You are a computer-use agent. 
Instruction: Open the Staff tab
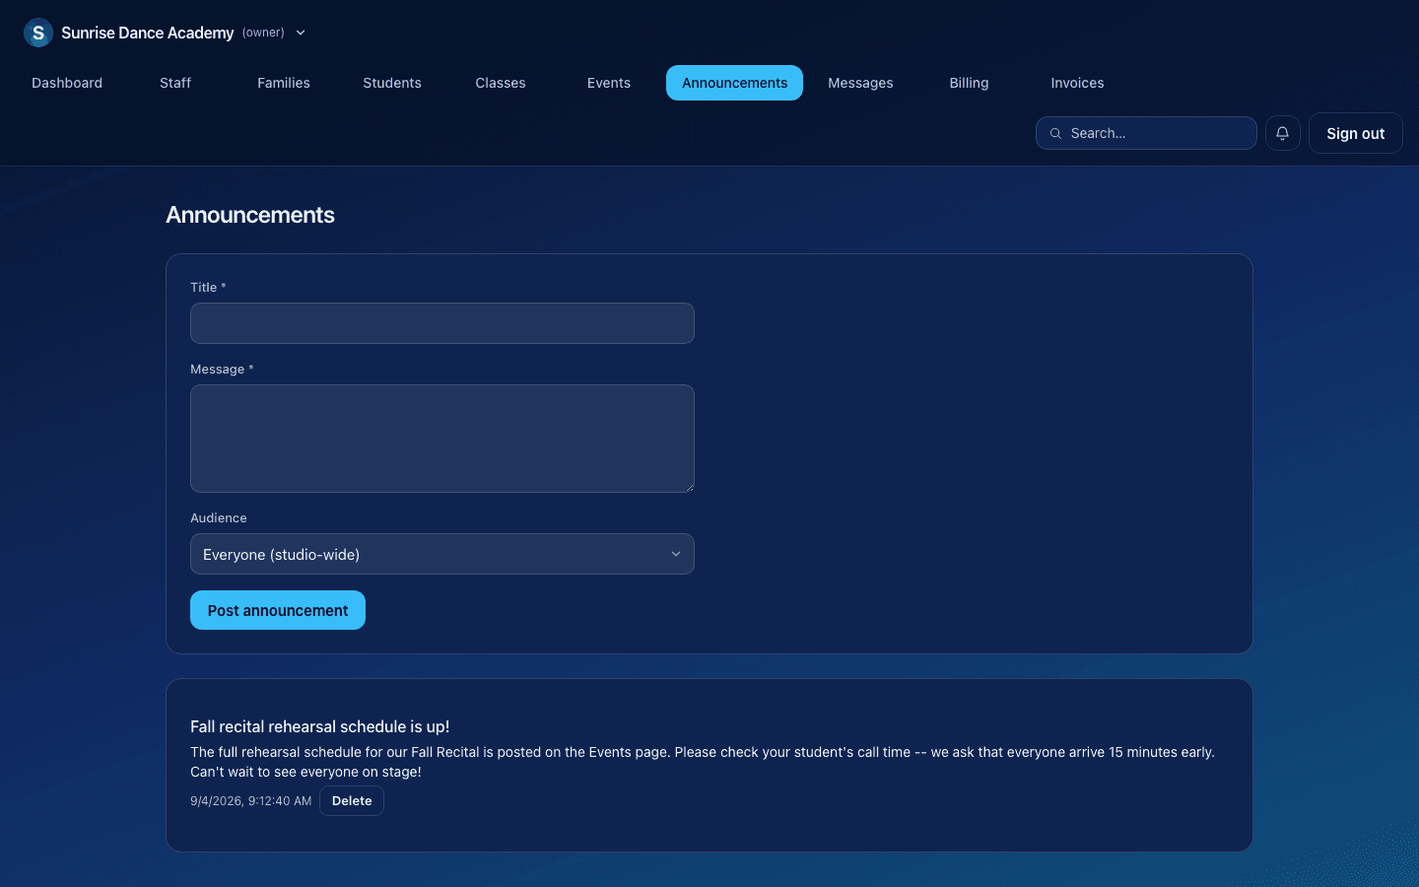pyautogui.click(x=175, y=83)
